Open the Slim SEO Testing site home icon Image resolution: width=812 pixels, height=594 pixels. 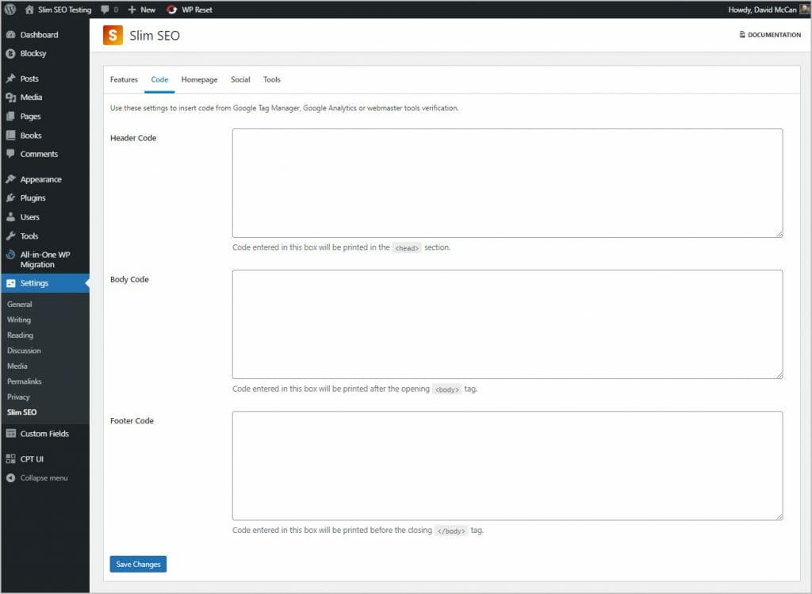pos(29,10)
